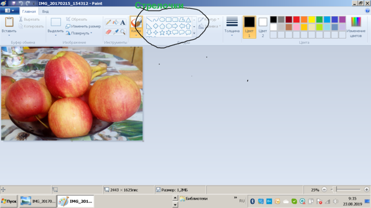Choose the oval callout shape
The height and width of the screenshot is (208, 371).
point(181,33)
